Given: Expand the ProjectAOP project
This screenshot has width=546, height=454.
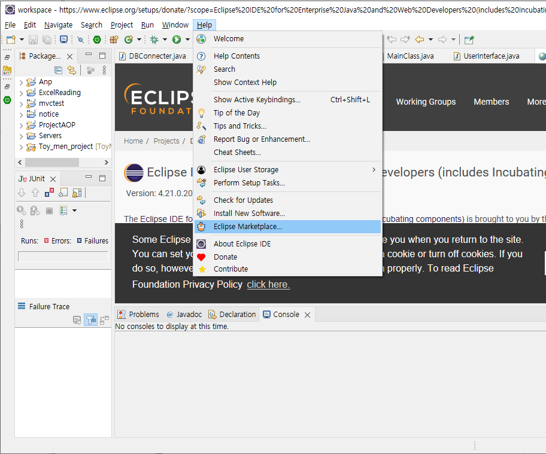Looking at the screenshot, I should 21,126.
